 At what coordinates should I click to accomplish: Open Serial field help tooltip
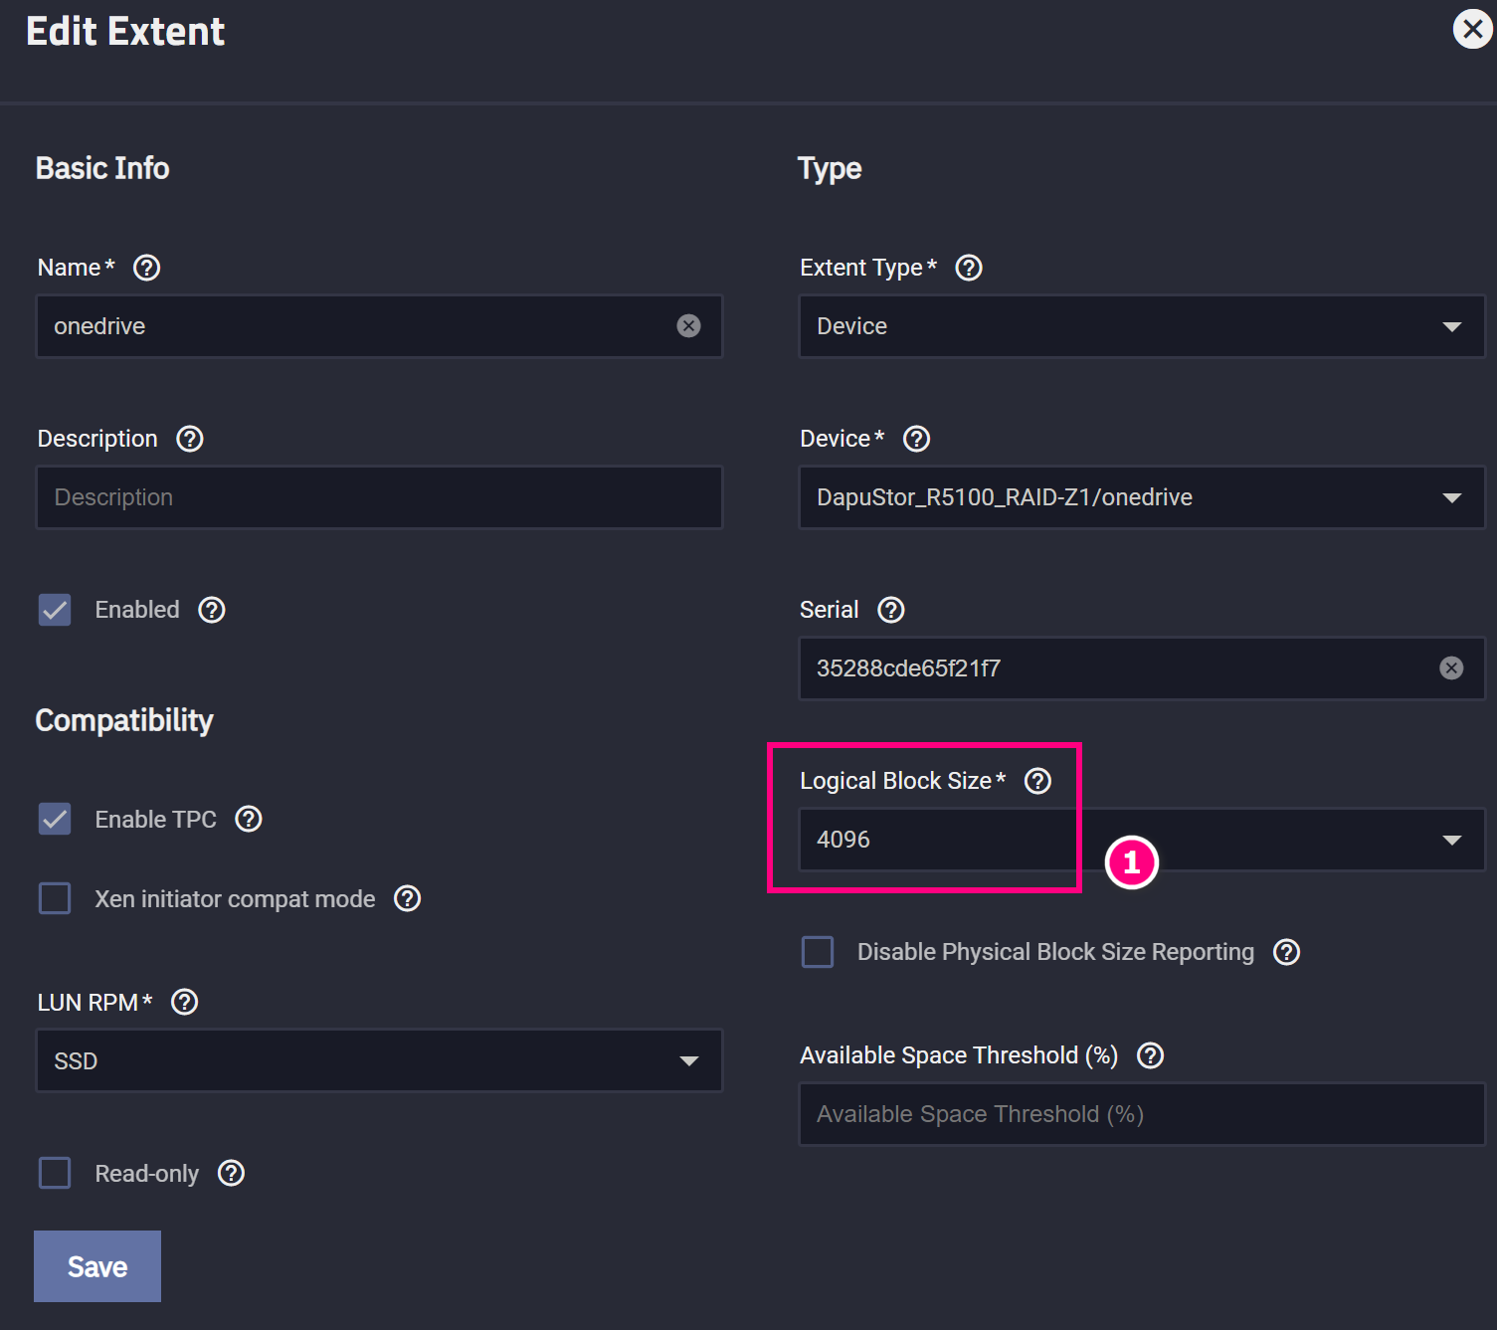[x=891, y=610]
